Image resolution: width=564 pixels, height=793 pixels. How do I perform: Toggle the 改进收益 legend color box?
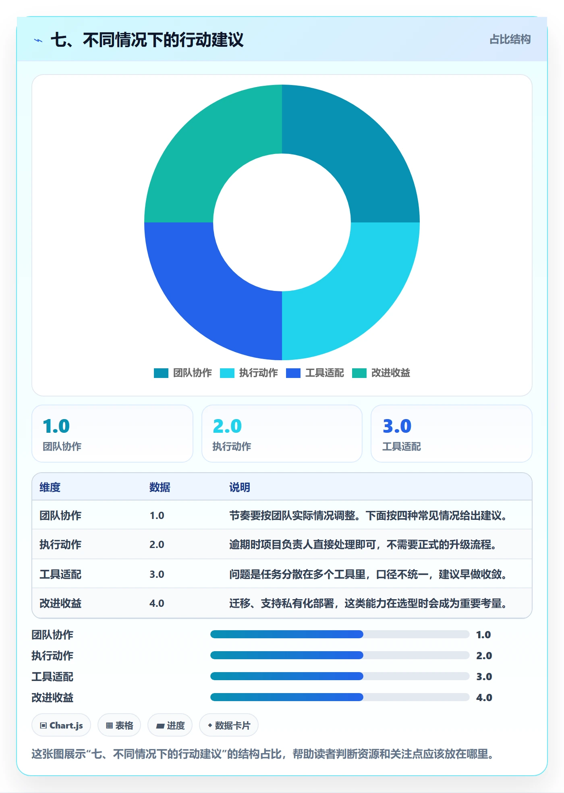click(x=359, y=373)
